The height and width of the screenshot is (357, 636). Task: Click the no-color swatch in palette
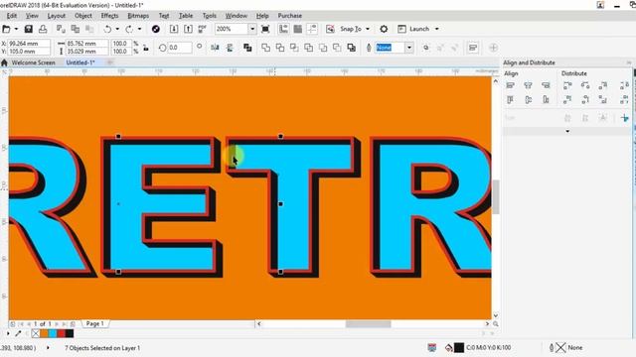click(x=36, y=333)
